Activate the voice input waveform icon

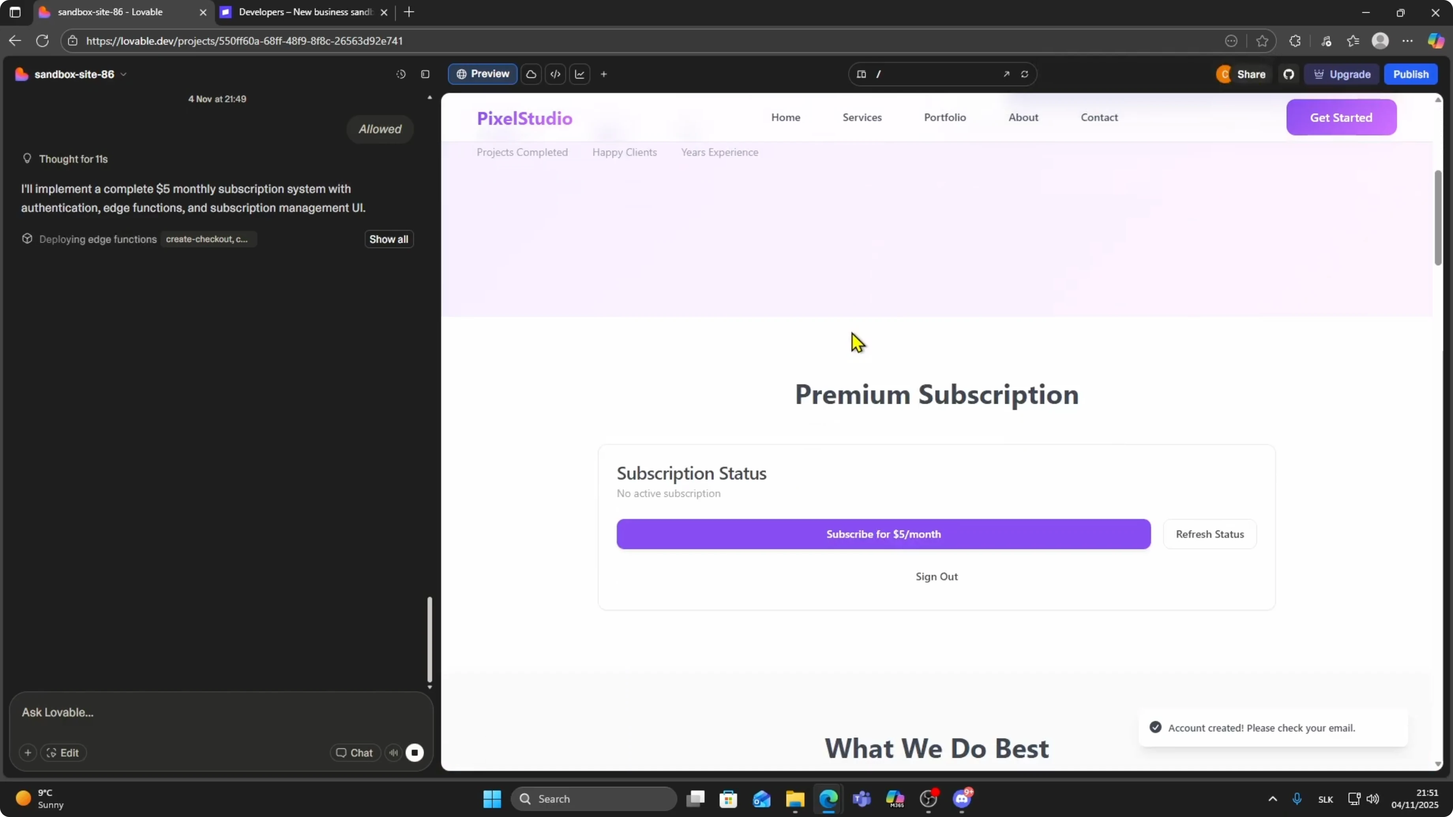[394, 753]
